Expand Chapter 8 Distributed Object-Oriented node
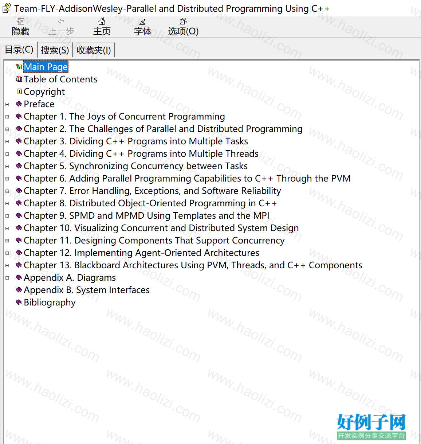The image size is (421, 444). pos(7,204)
